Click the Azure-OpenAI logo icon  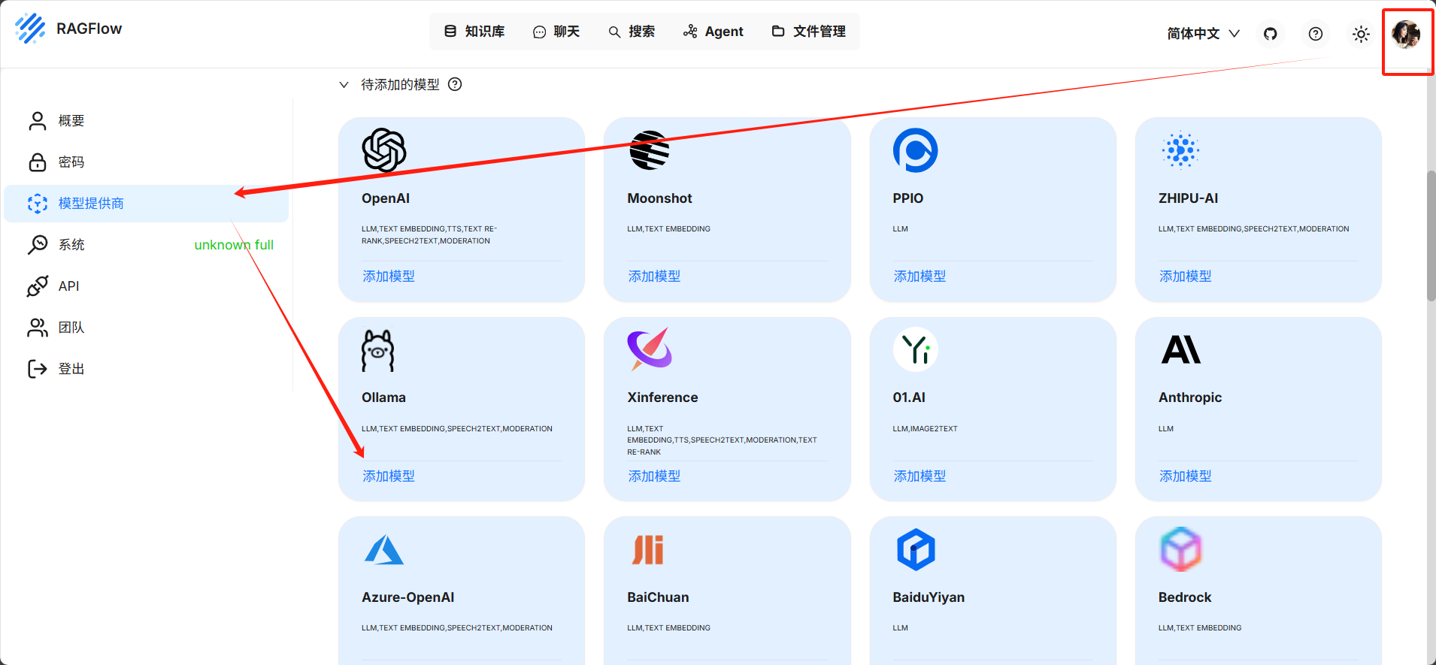384,549
